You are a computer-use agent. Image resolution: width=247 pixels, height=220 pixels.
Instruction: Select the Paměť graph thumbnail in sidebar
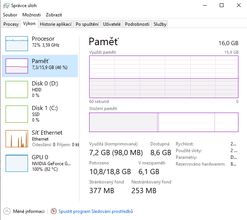pos(17,66)
